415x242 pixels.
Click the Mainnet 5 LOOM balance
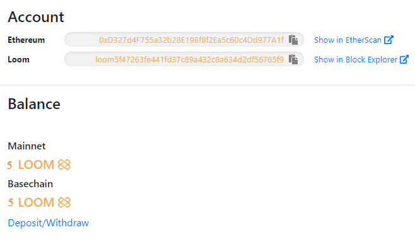(x=38, y=164)
